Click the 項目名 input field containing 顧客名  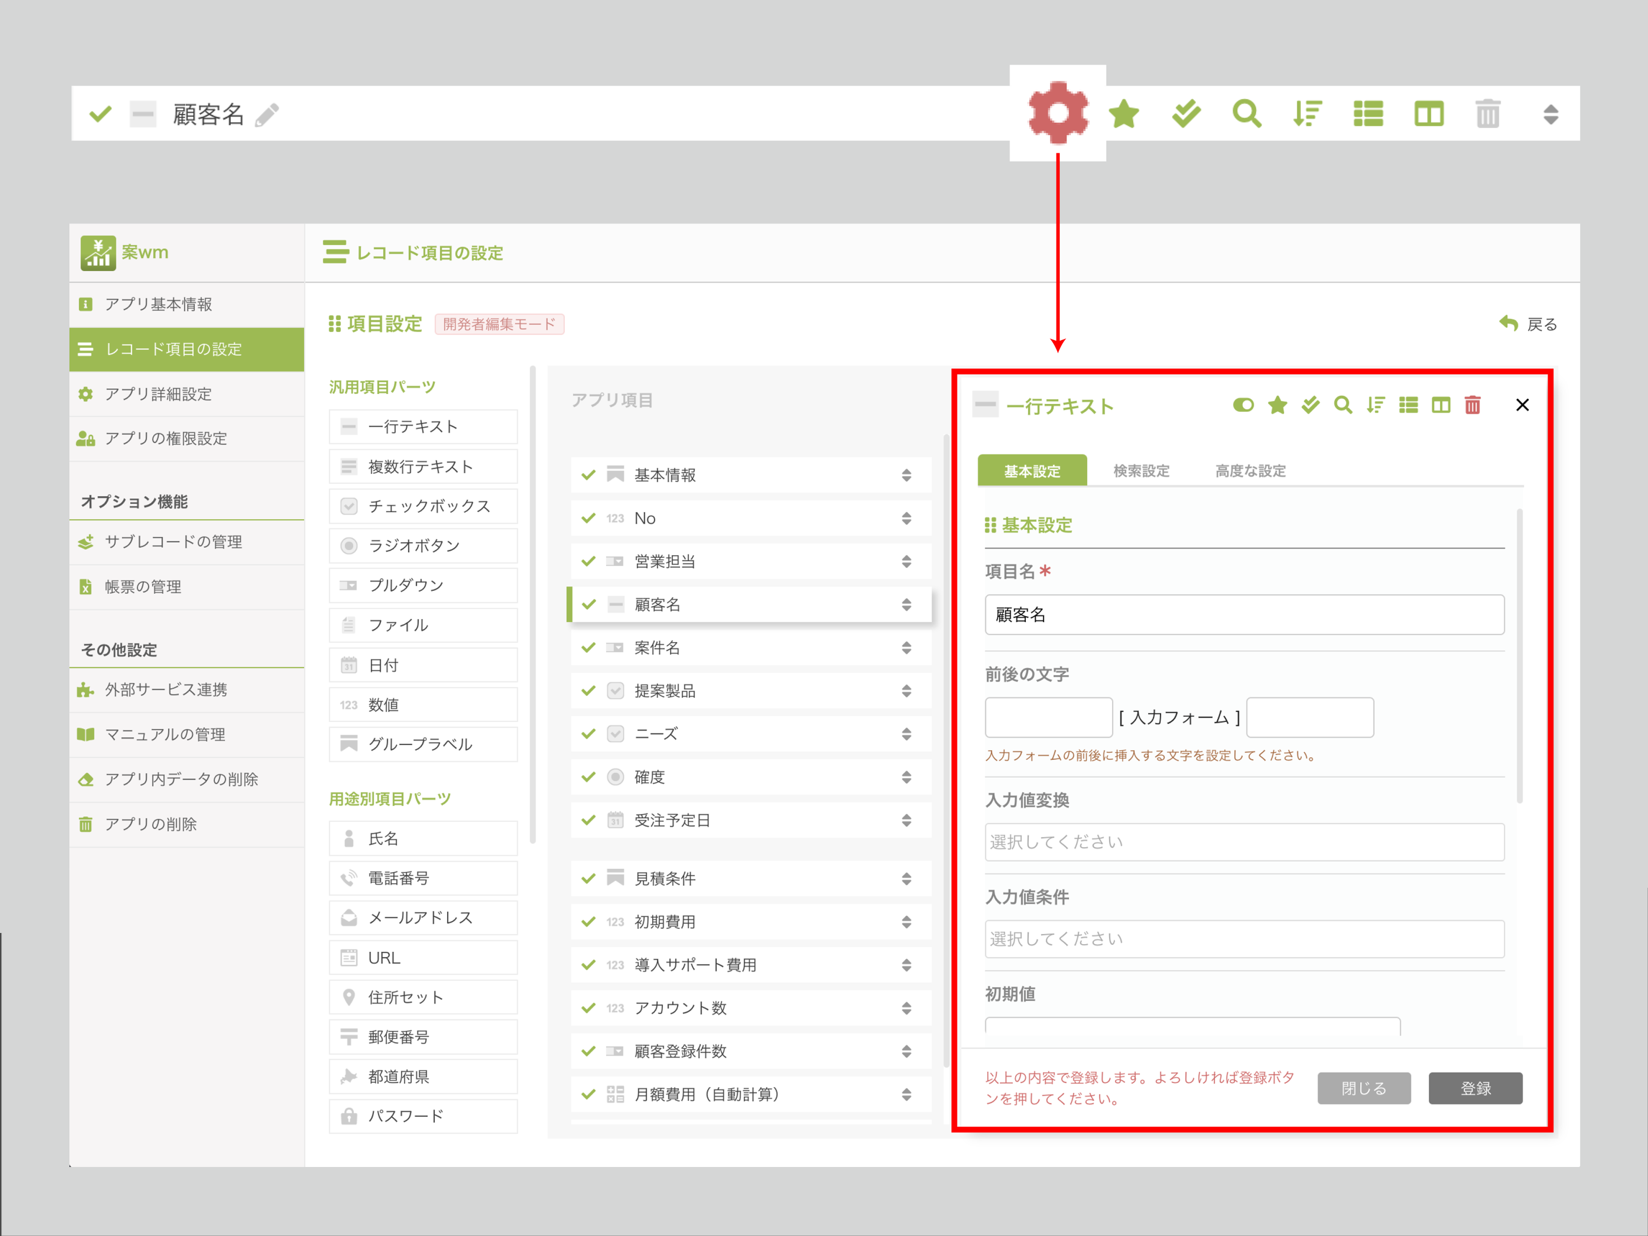pyautogui.click(x=1244, y=614)
